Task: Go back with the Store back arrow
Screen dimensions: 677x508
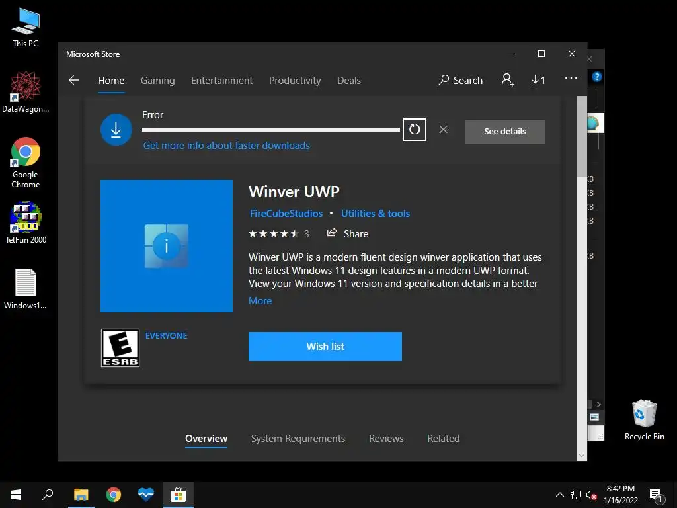Action: coord(74,80)
